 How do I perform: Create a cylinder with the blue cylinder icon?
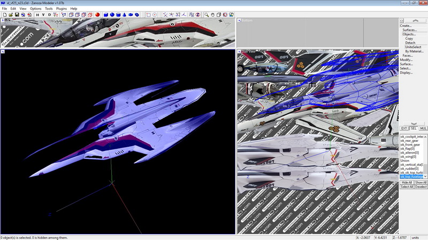pos(118,15)
